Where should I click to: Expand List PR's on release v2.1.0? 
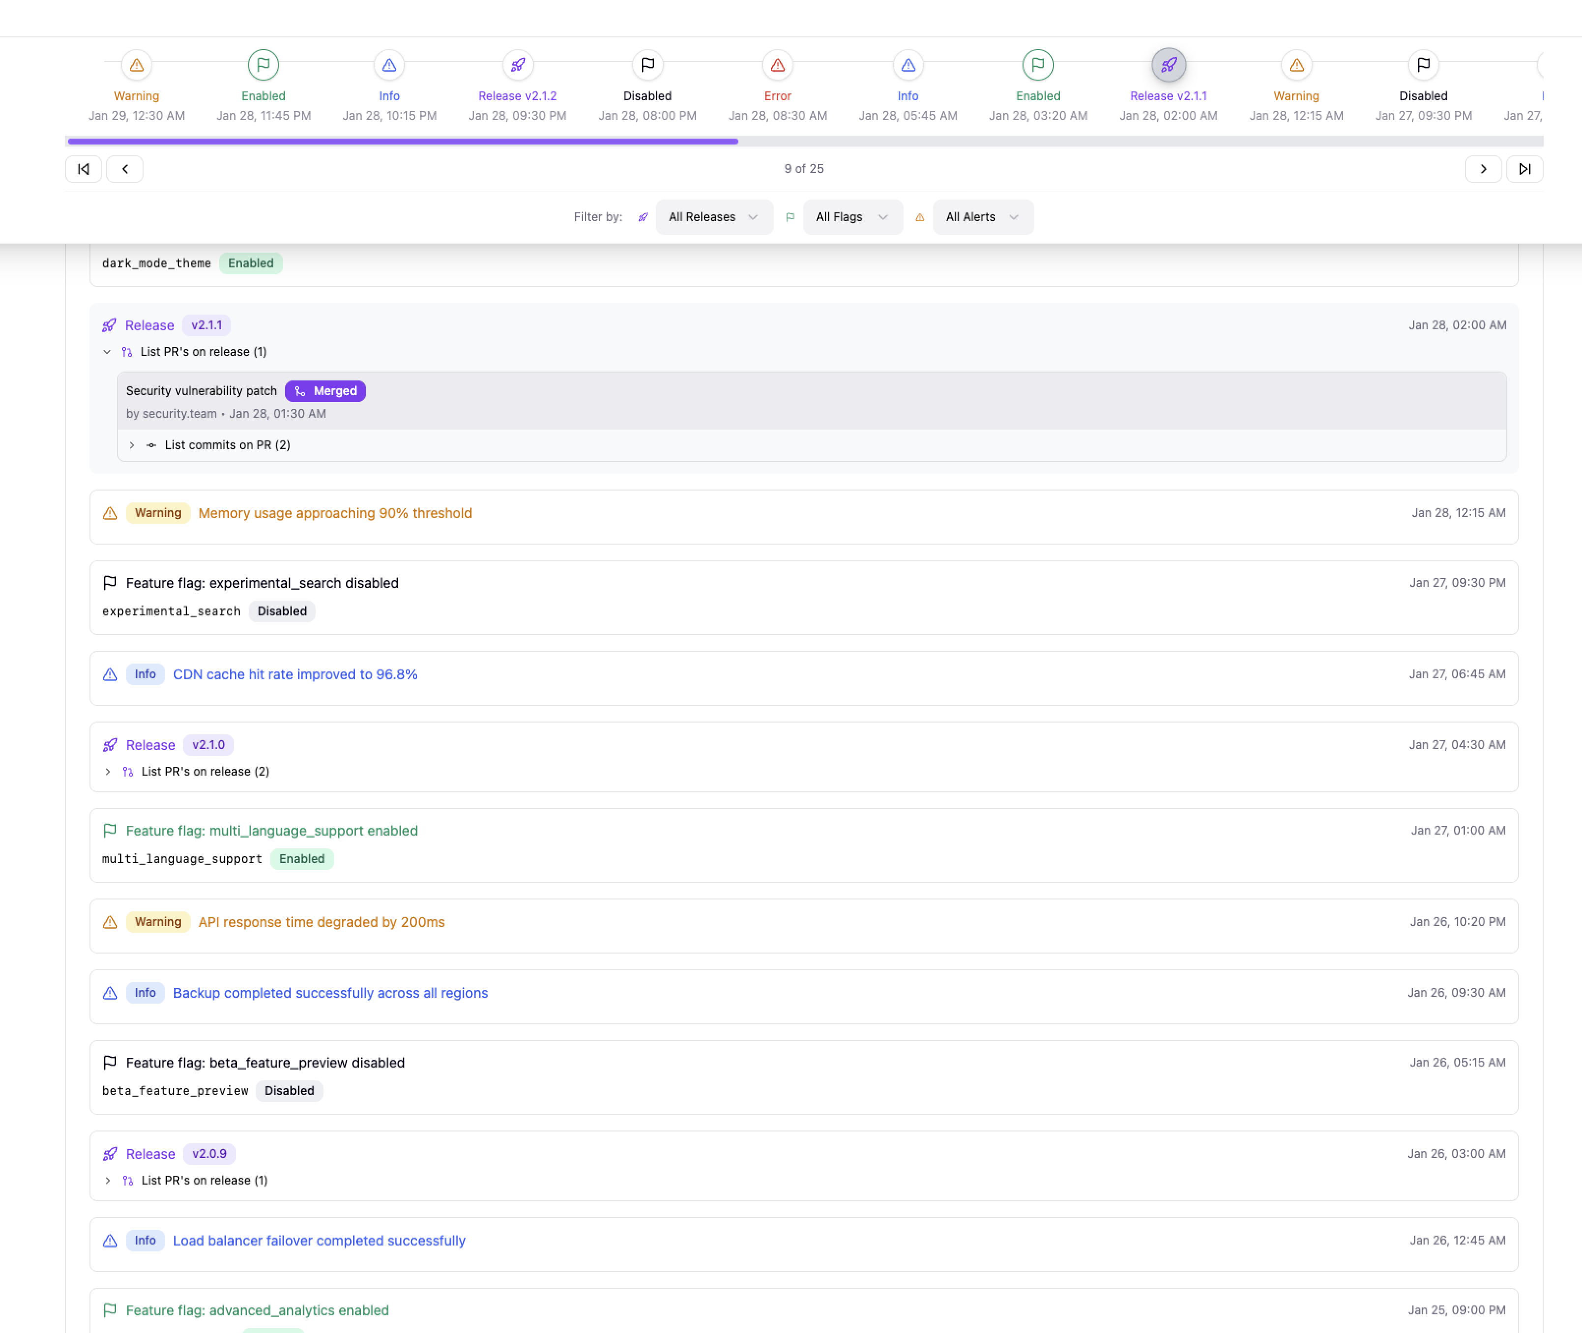[x=108, y=772]
